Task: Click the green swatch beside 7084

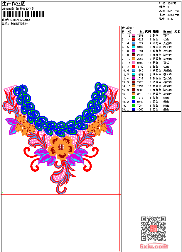Action: [134, 105]
